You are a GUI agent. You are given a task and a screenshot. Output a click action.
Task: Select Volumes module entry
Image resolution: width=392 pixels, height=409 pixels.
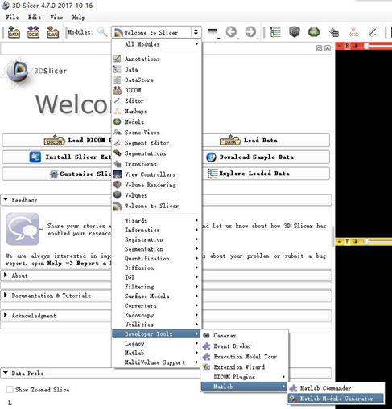coord(156,195)
